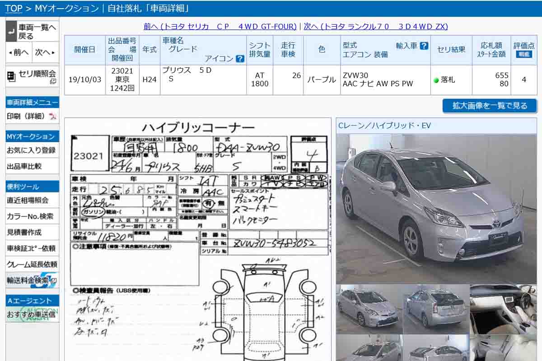Click the shift cell AT 1800

pyautogui.click(x=260, y=80)
